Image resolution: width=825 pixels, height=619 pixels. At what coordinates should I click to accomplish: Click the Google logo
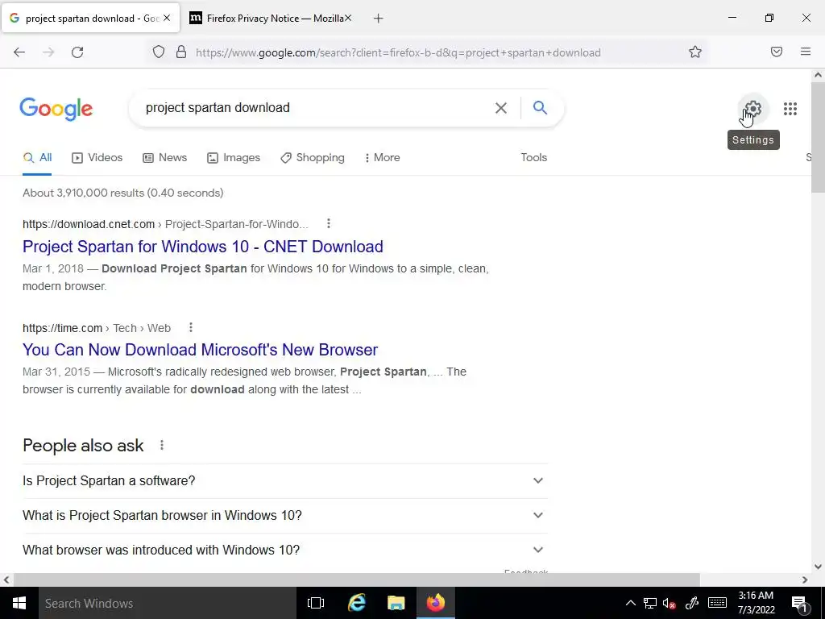tap(56, 109)
